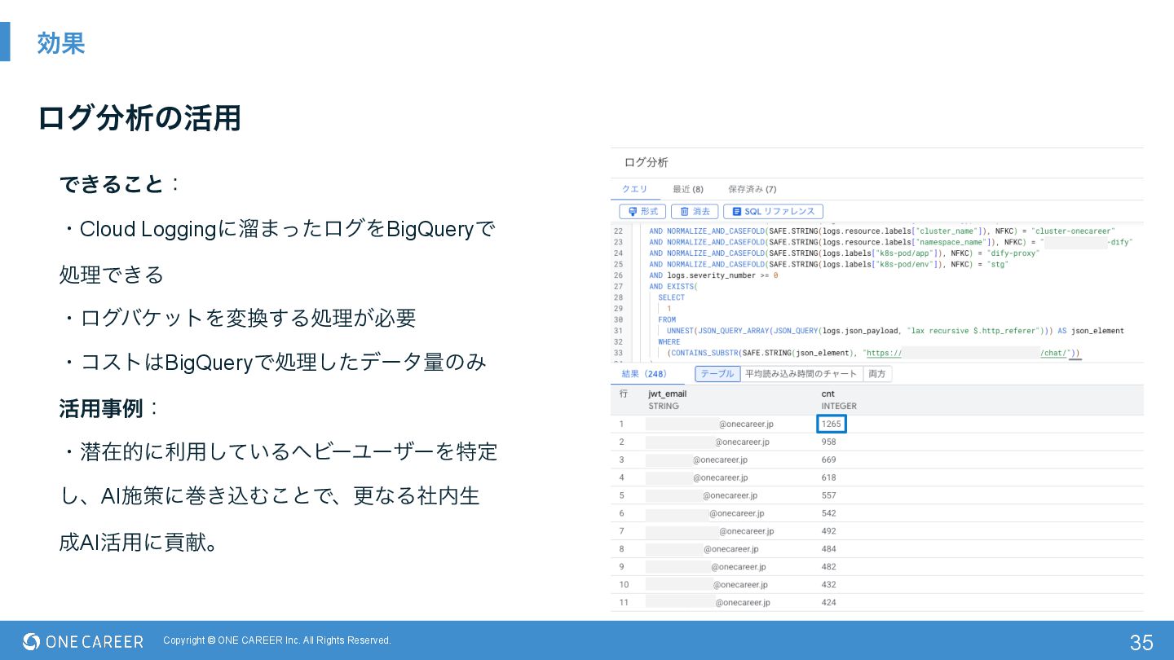
Task: Open the SQL リファレンス button
Action: pyautogui.click(x=773, y=211)
